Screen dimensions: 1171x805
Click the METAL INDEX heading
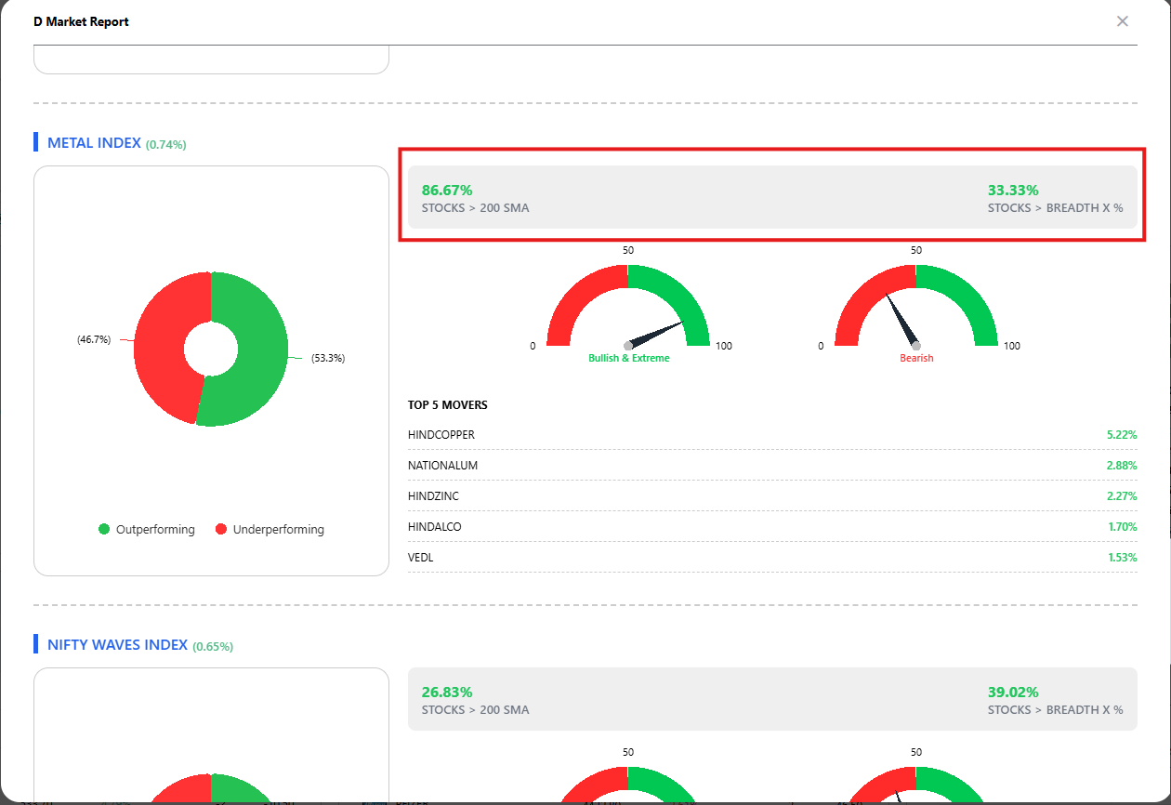click(94, 143)
